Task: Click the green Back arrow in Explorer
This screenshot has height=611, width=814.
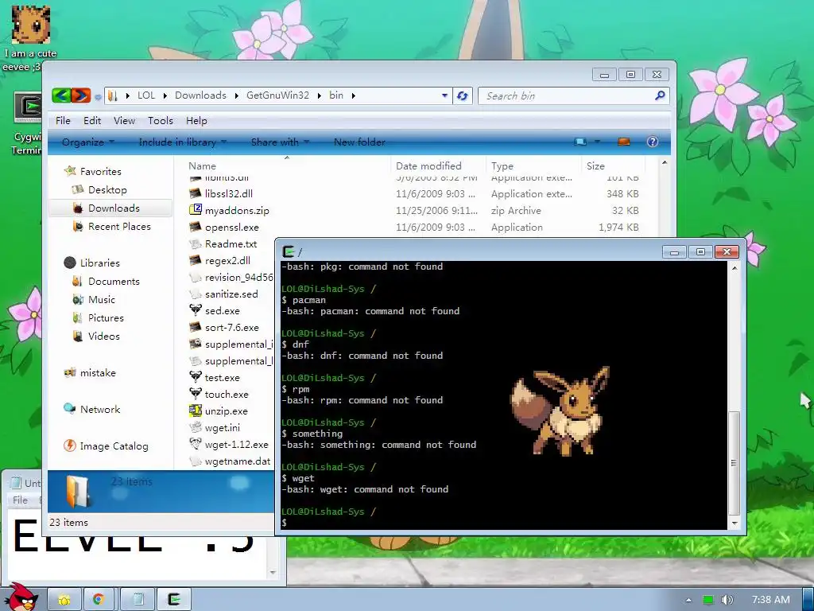Action: tap(61, 95)
